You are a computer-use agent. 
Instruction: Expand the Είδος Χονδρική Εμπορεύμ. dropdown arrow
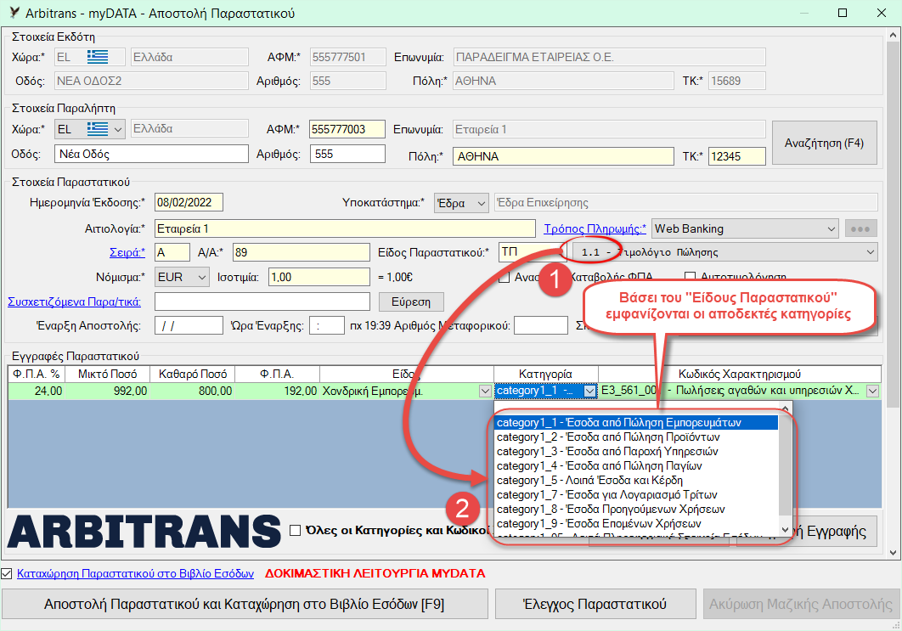tap(485, 392)
